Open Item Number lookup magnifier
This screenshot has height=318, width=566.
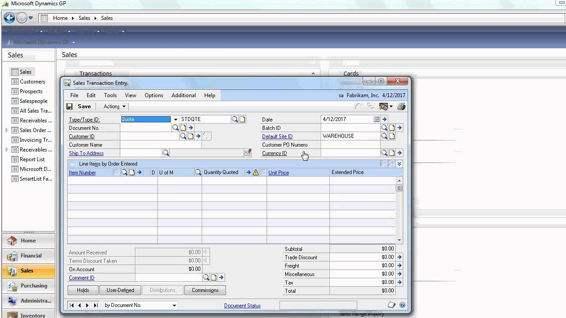point(124,173)
